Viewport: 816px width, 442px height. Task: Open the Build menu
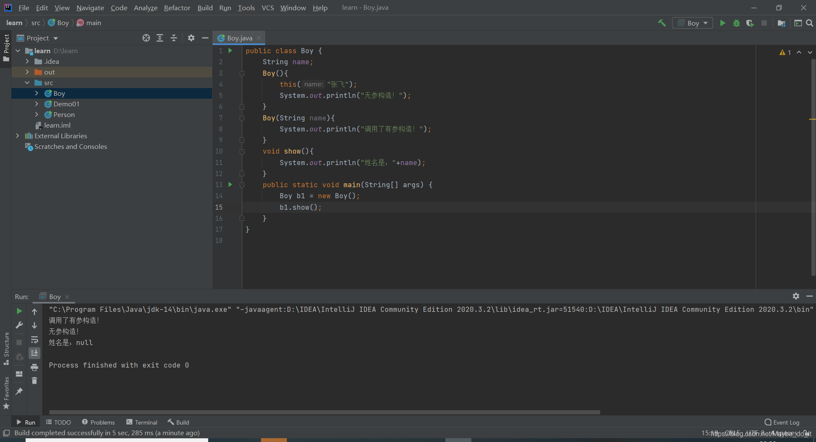tap(205, 8)
